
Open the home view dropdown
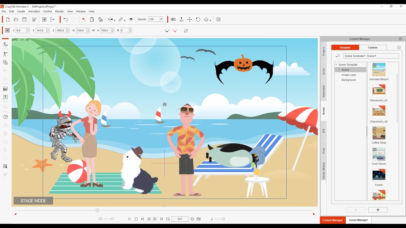pos(210,20)
